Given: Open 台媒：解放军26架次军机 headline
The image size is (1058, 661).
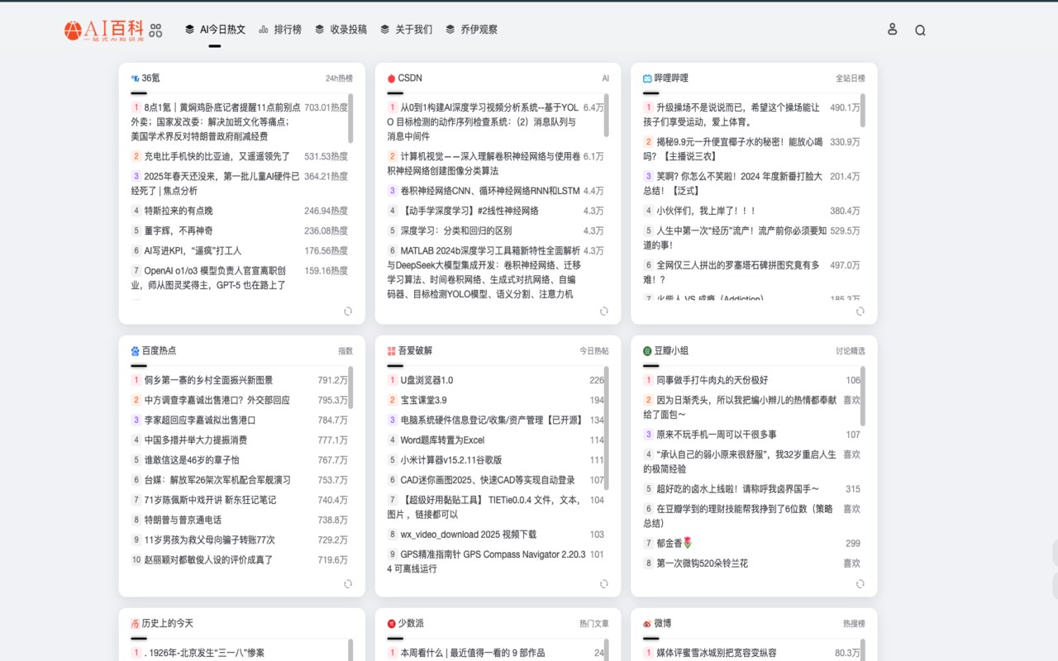Looking at the screenshot, I should pos(217,479).
